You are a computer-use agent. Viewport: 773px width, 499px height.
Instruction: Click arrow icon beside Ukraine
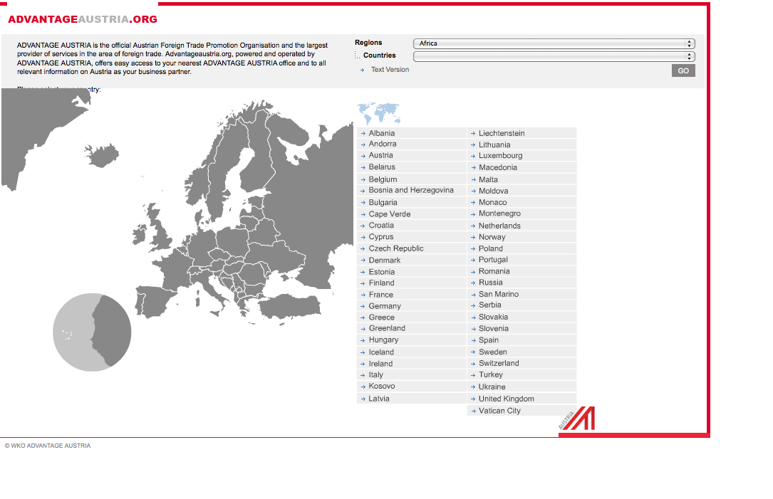pyautogui.click(x=473, y=387)
